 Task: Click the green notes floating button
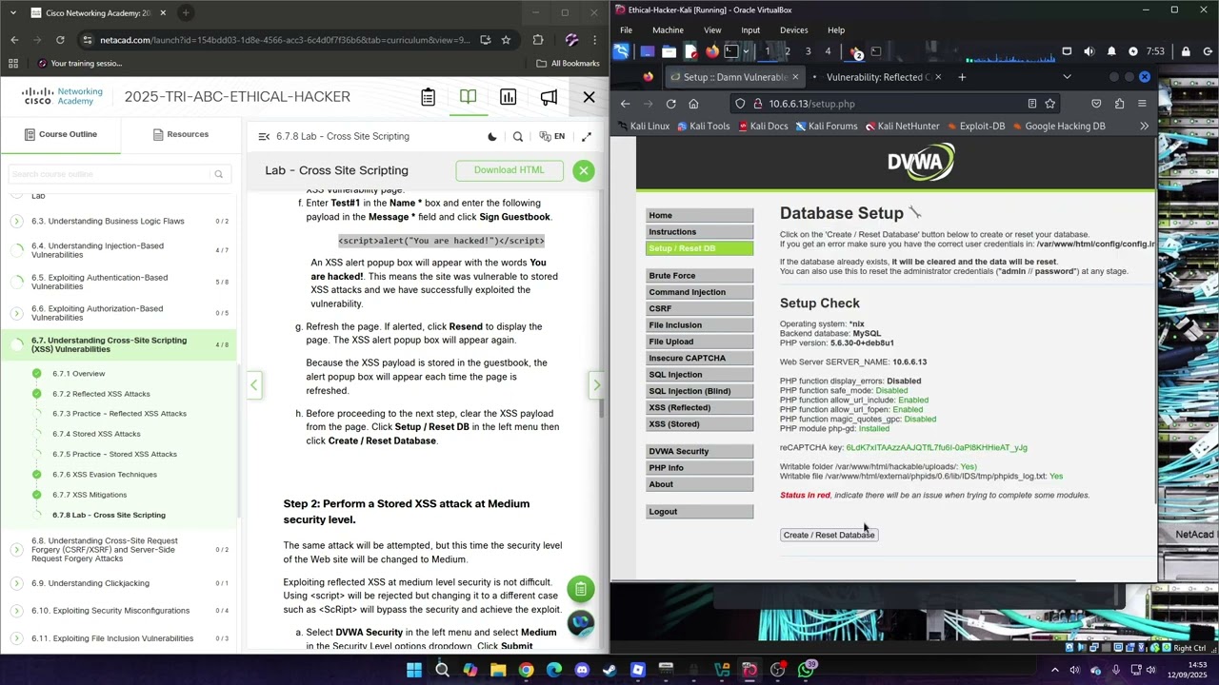pos(581,589)
